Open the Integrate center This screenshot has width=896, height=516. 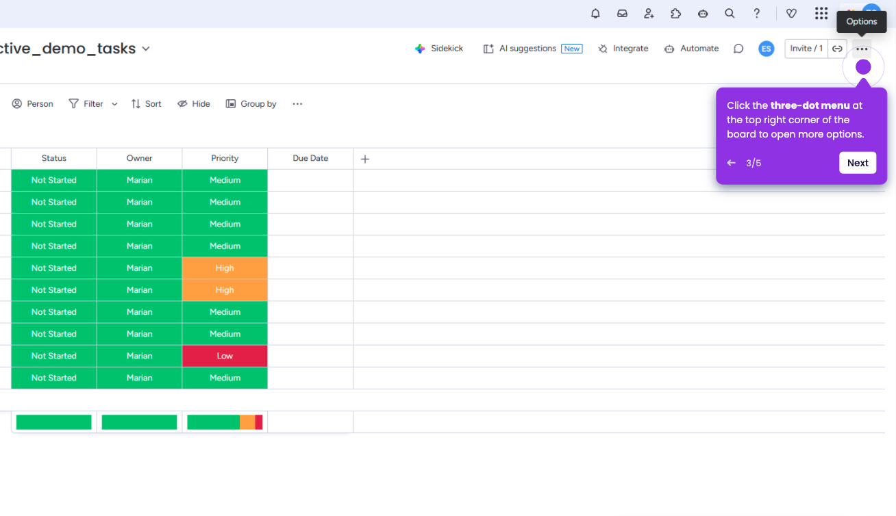(x=623, y=49)
